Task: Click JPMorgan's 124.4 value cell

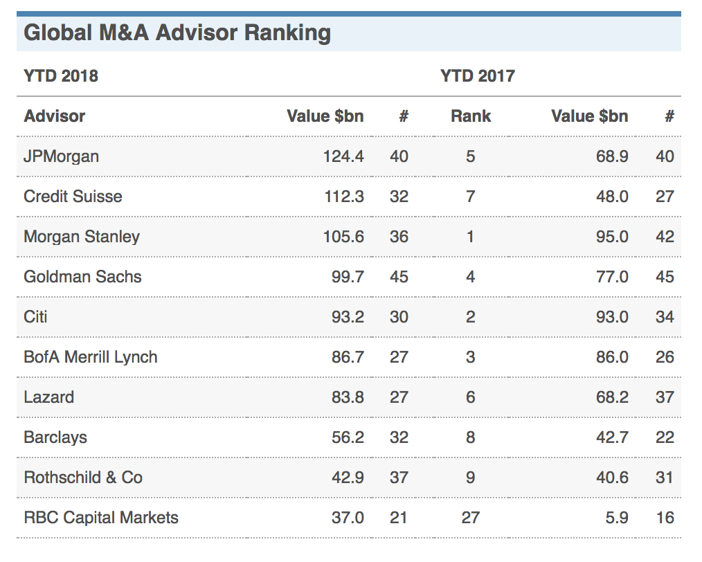Action: coord(343,156)
